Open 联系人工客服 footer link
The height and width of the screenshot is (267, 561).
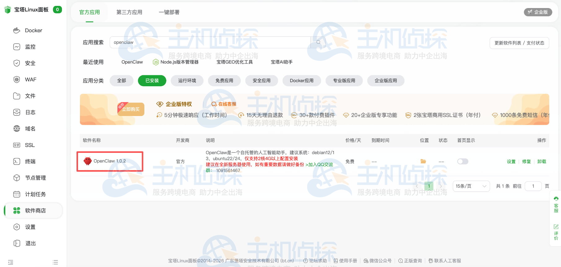(445, 261)
